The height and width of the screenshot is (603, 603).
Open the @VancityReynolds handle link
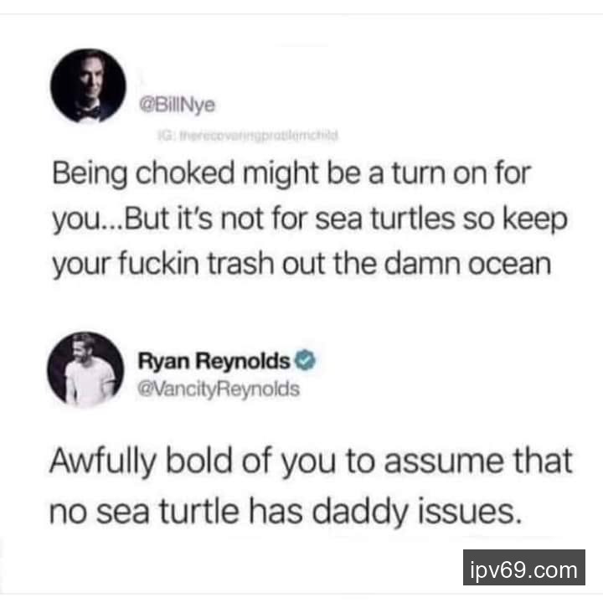tap(219, 389)
